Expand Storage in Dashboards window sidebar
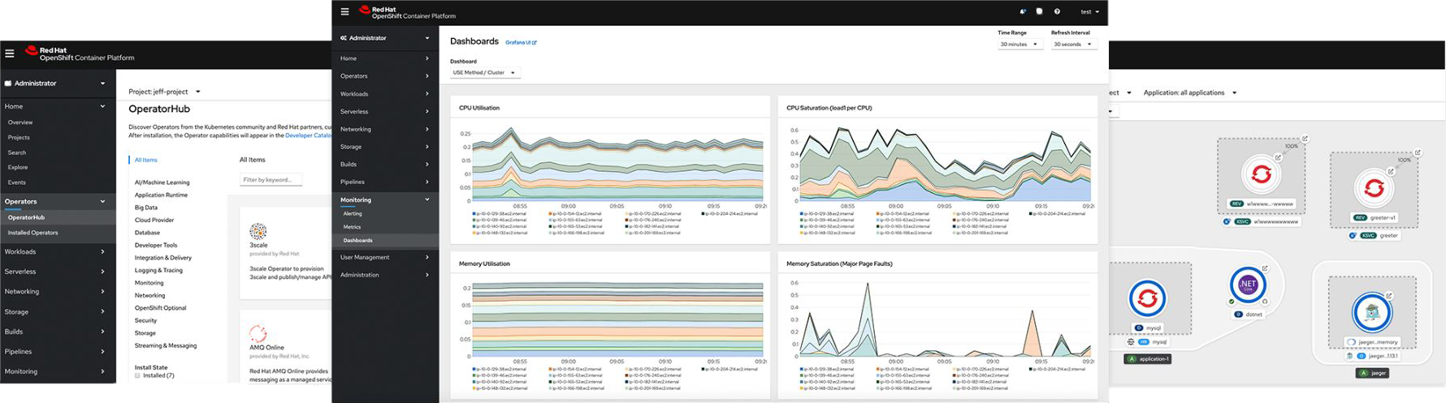 tap(385, 147)
